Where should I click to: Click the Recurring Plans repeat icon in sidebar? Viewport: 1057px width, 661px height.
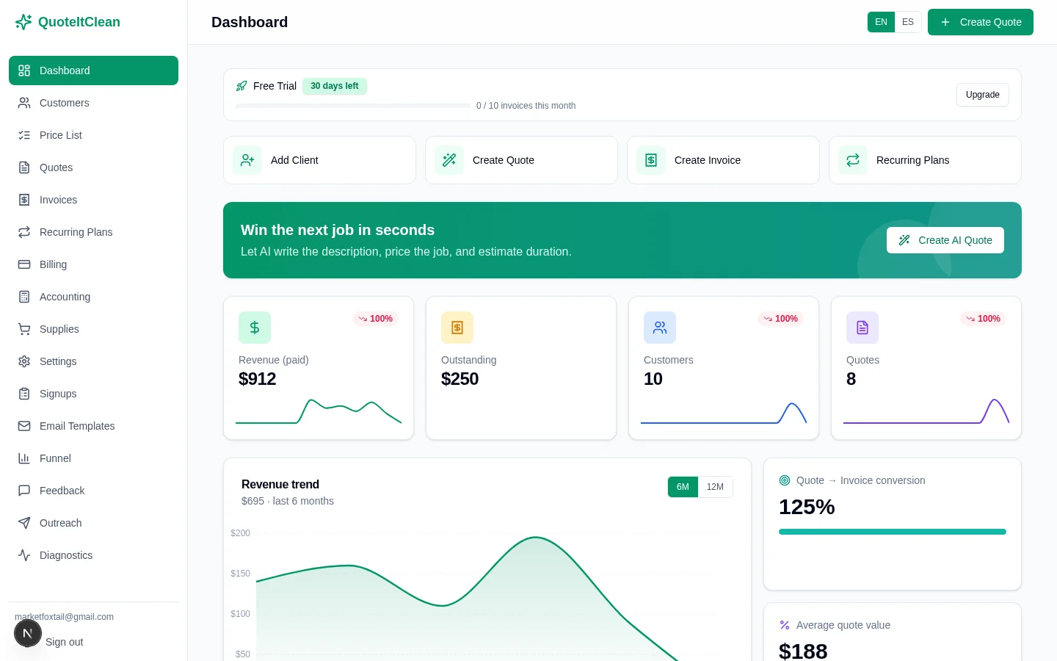(24, 232)
